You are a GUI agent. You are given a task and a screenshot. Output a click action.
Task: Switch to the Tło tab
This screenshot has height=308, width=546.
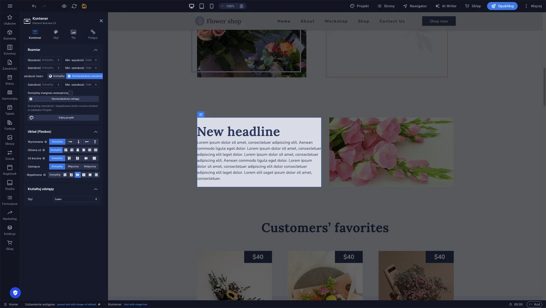(x=74, y=34)
